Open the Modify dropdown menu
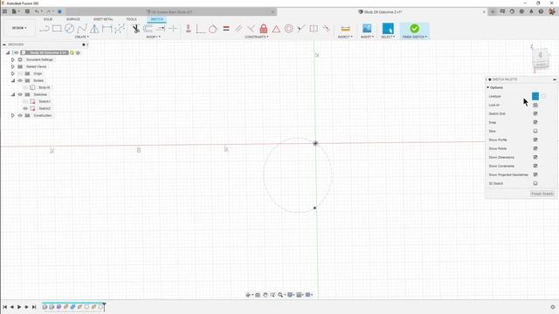The image size is (559, 314). tap(154, 37)
